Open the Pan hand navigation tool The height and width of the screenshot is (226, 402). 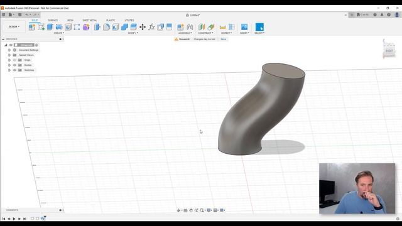coord(191,210)
